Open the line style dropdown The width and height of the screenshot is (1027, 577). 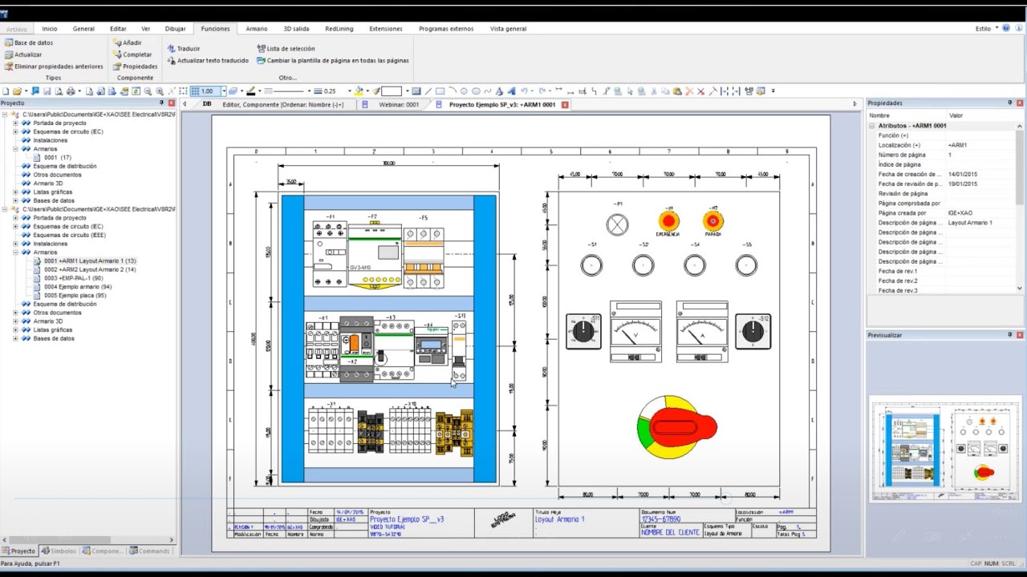coord(309,91)
